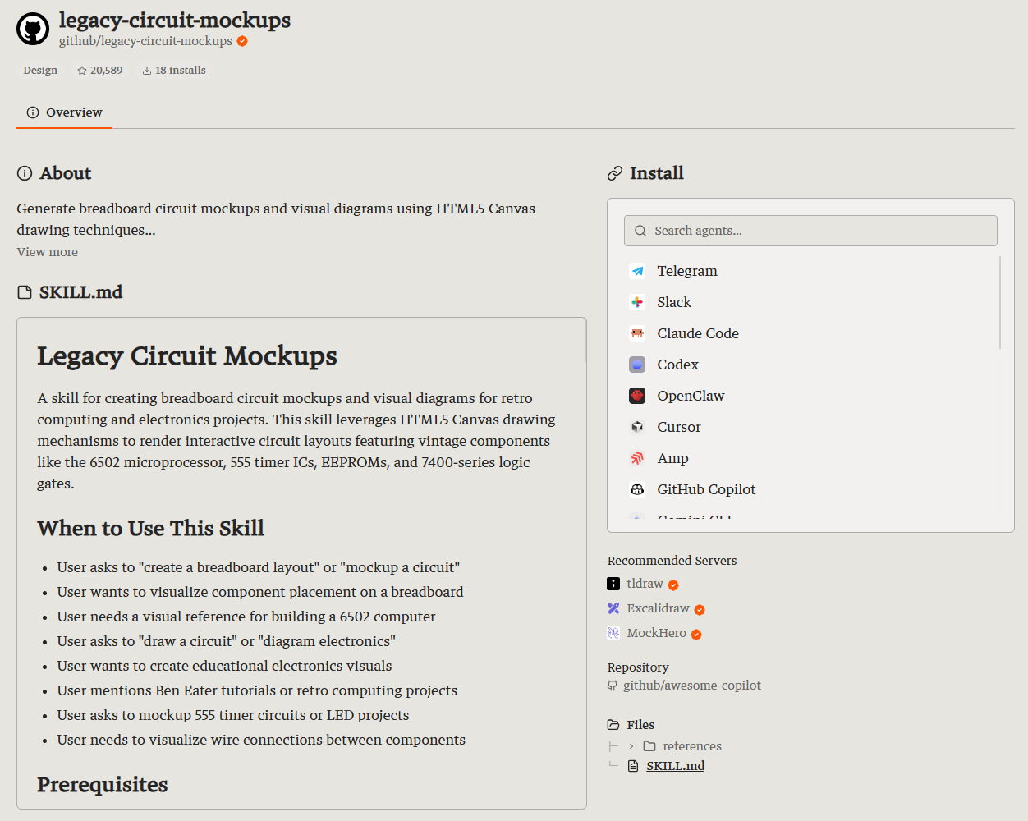Click the verified badge beside github/legacy-circuit-mockups
Viewport: 1028px width, 821px height.
point(242,41)
